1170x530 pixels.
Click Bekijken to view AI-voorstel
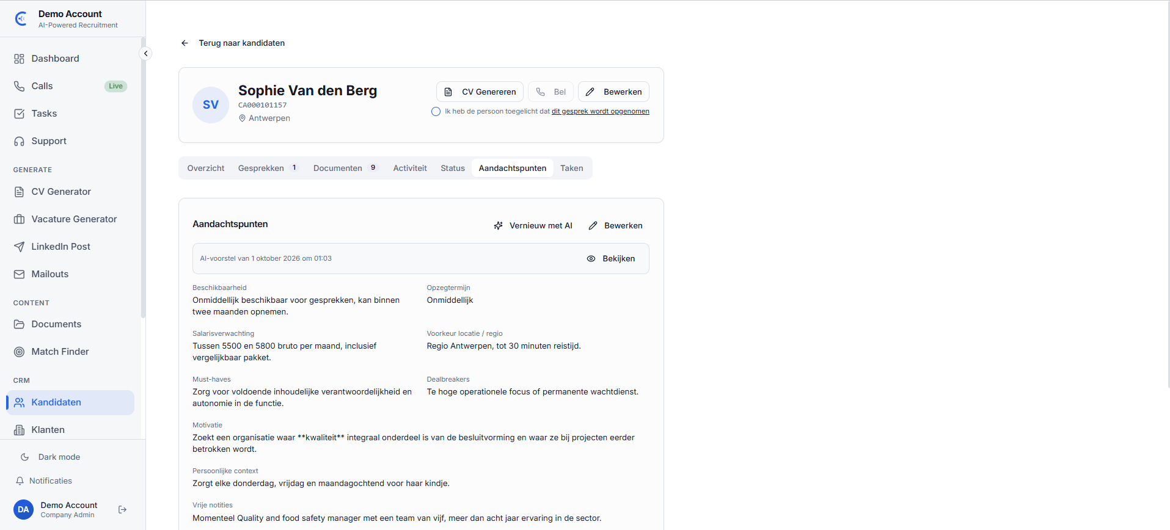pos(611,258)
